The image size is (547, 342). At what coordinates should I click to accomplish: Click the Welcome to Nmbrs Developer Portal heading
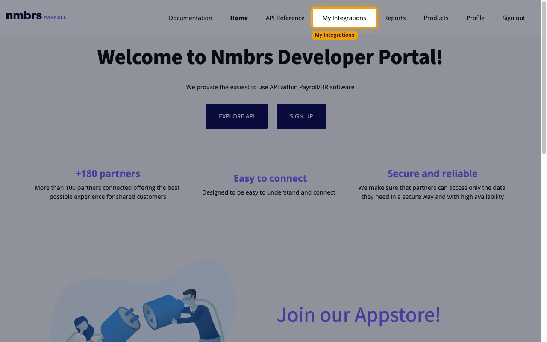coord(270,57)
